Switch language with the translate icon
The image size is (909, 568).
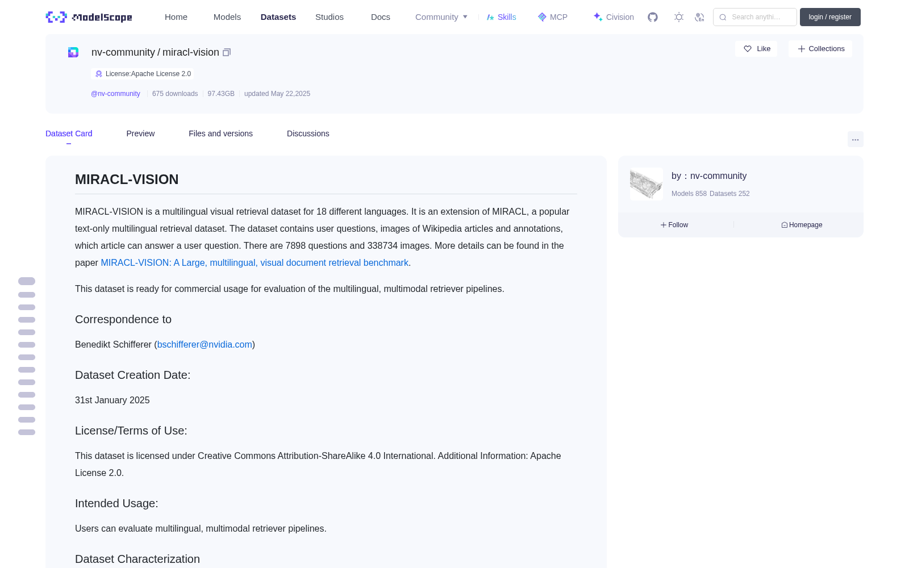point(699,17)
